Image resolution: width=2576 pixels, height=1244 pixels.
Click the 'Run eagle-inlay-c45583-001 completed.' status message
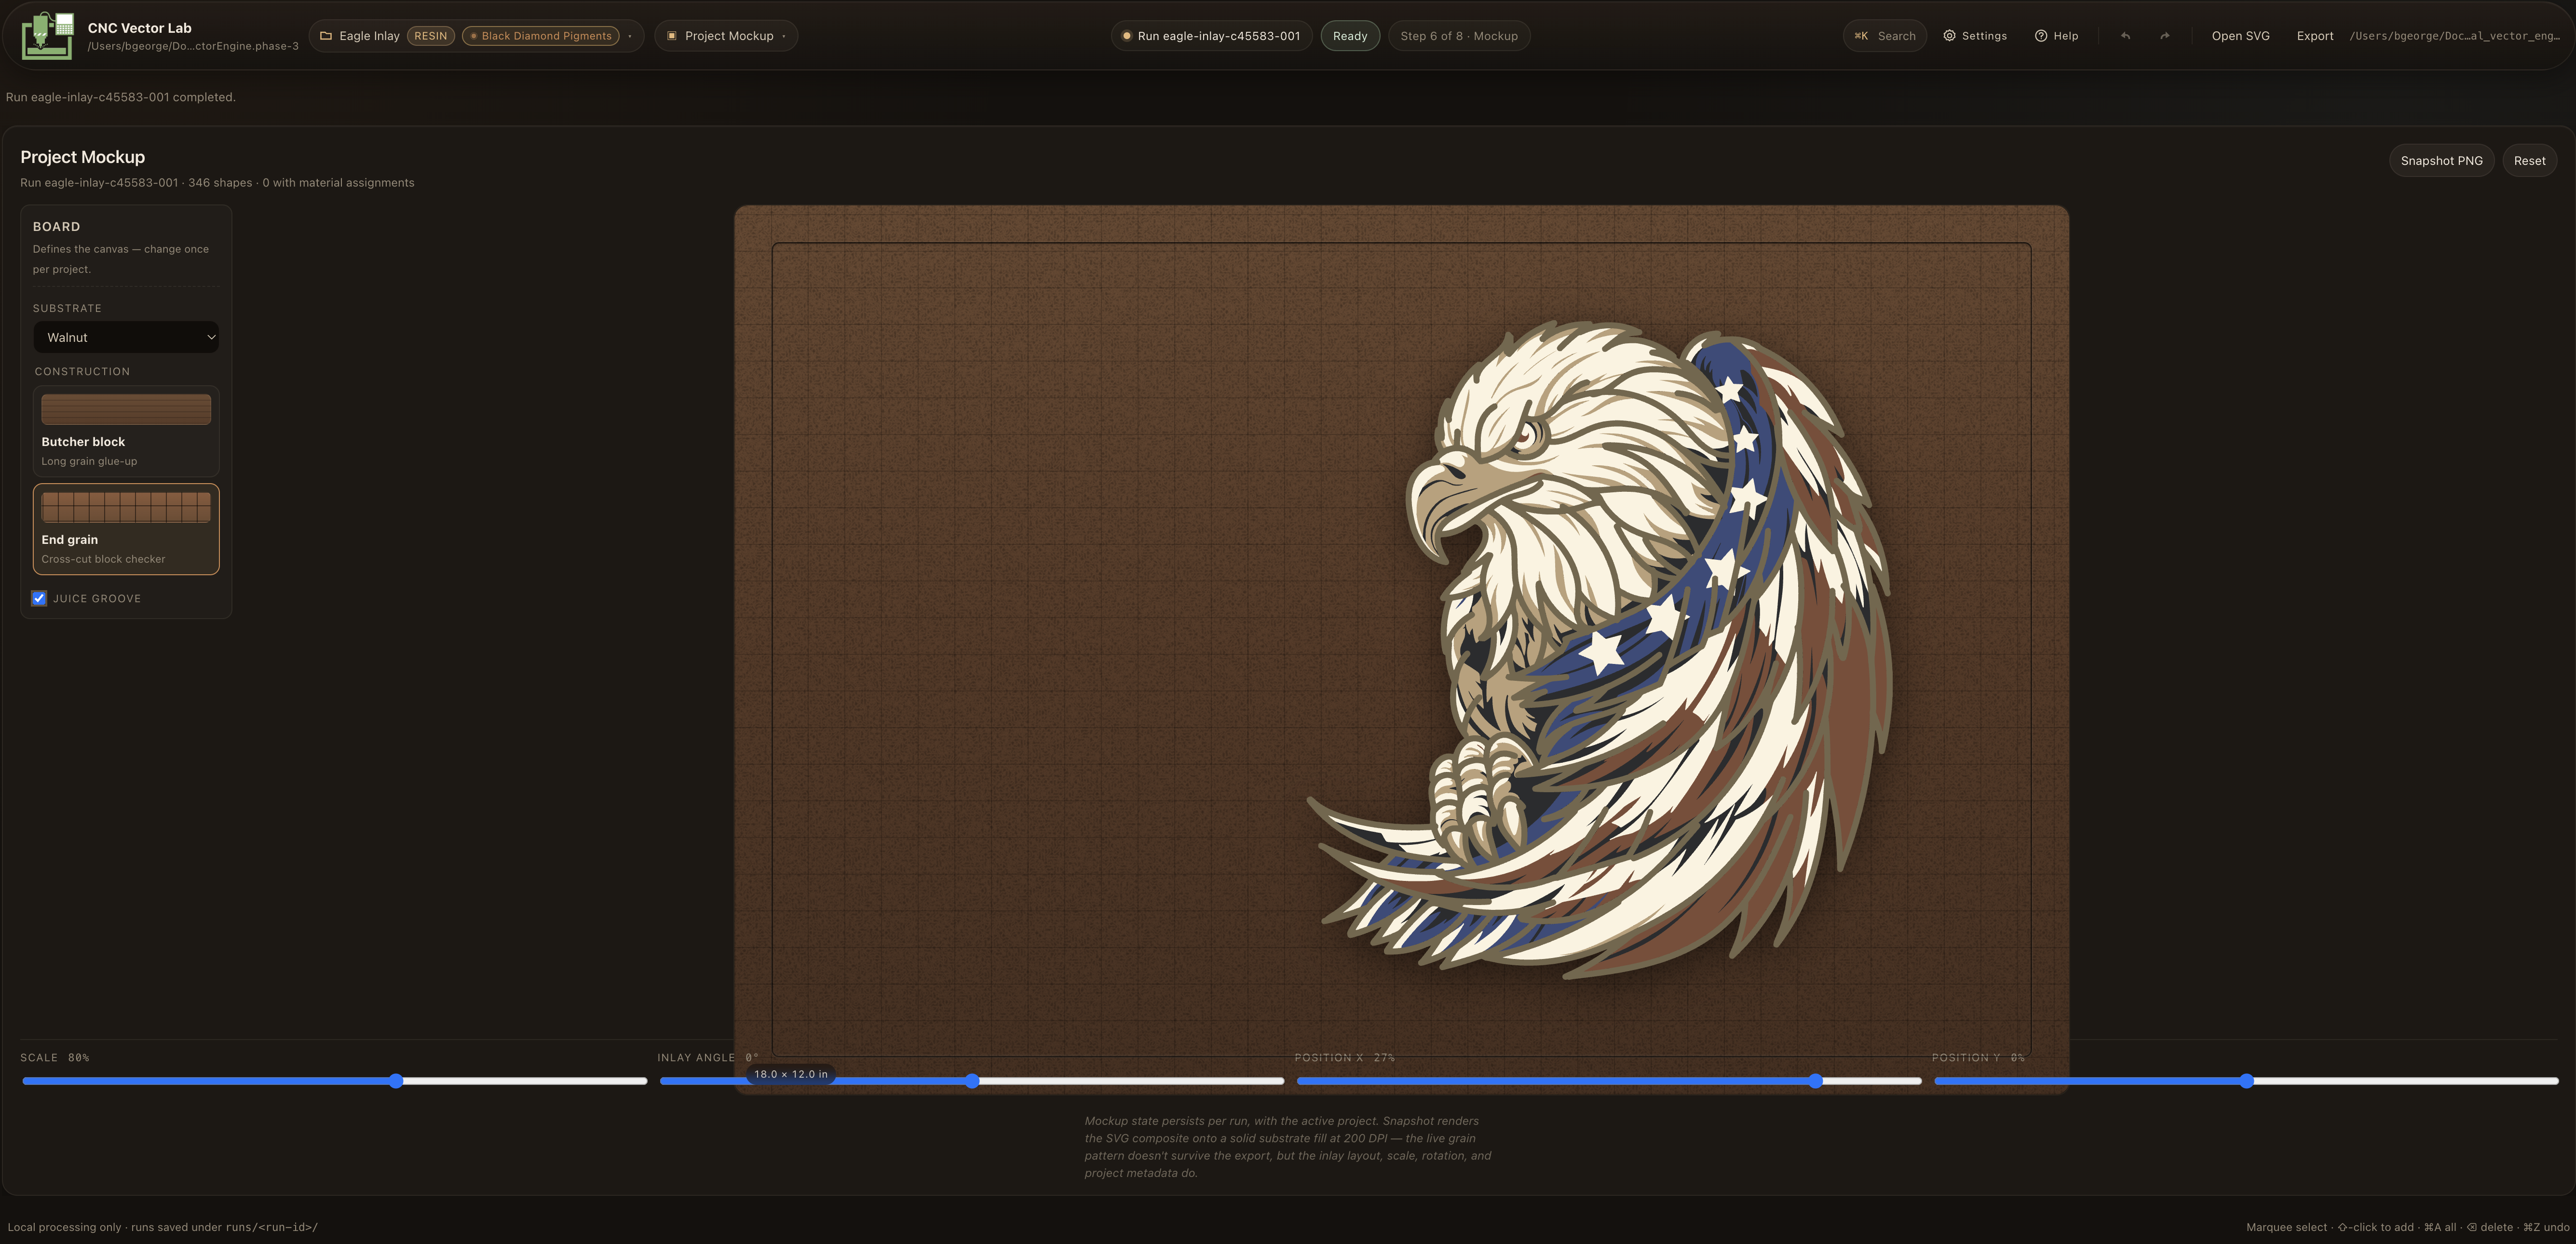(121, 97)
